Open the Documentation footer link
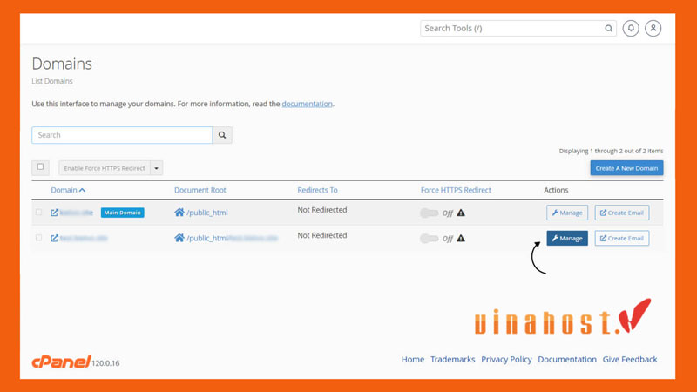This screenshot has height=392, width=697. click(x=567, y=359)
